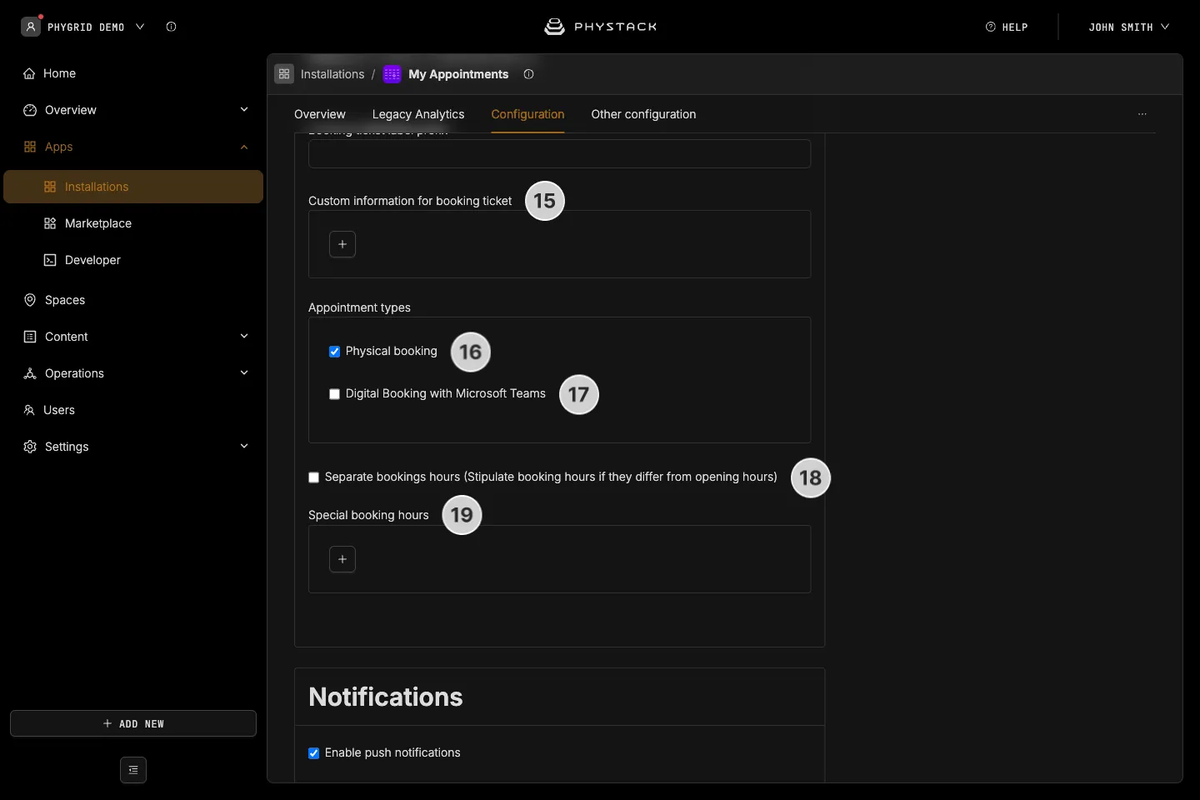
Task: Open the John Smith account menu
Action: [1128, 27]
